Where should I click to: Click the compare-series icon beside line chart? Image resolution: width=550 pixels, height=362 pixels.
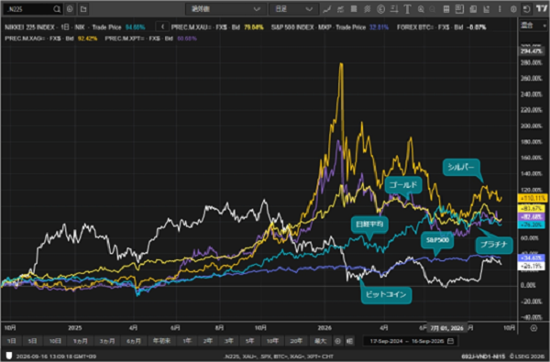coord(340,9)
